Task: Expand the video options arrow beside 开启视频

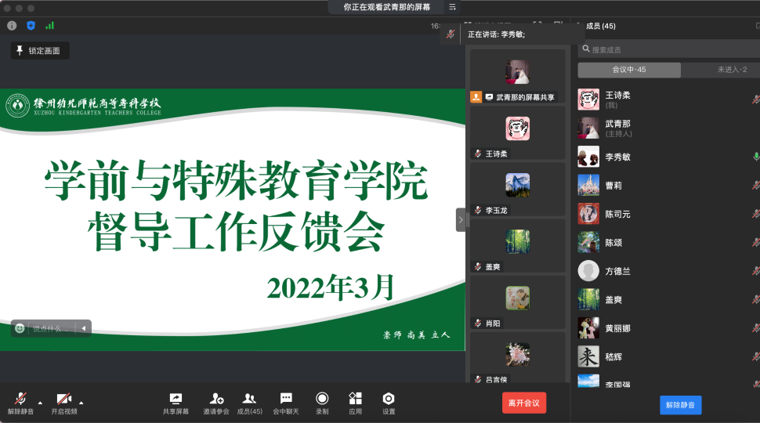Action: (81, 403)
